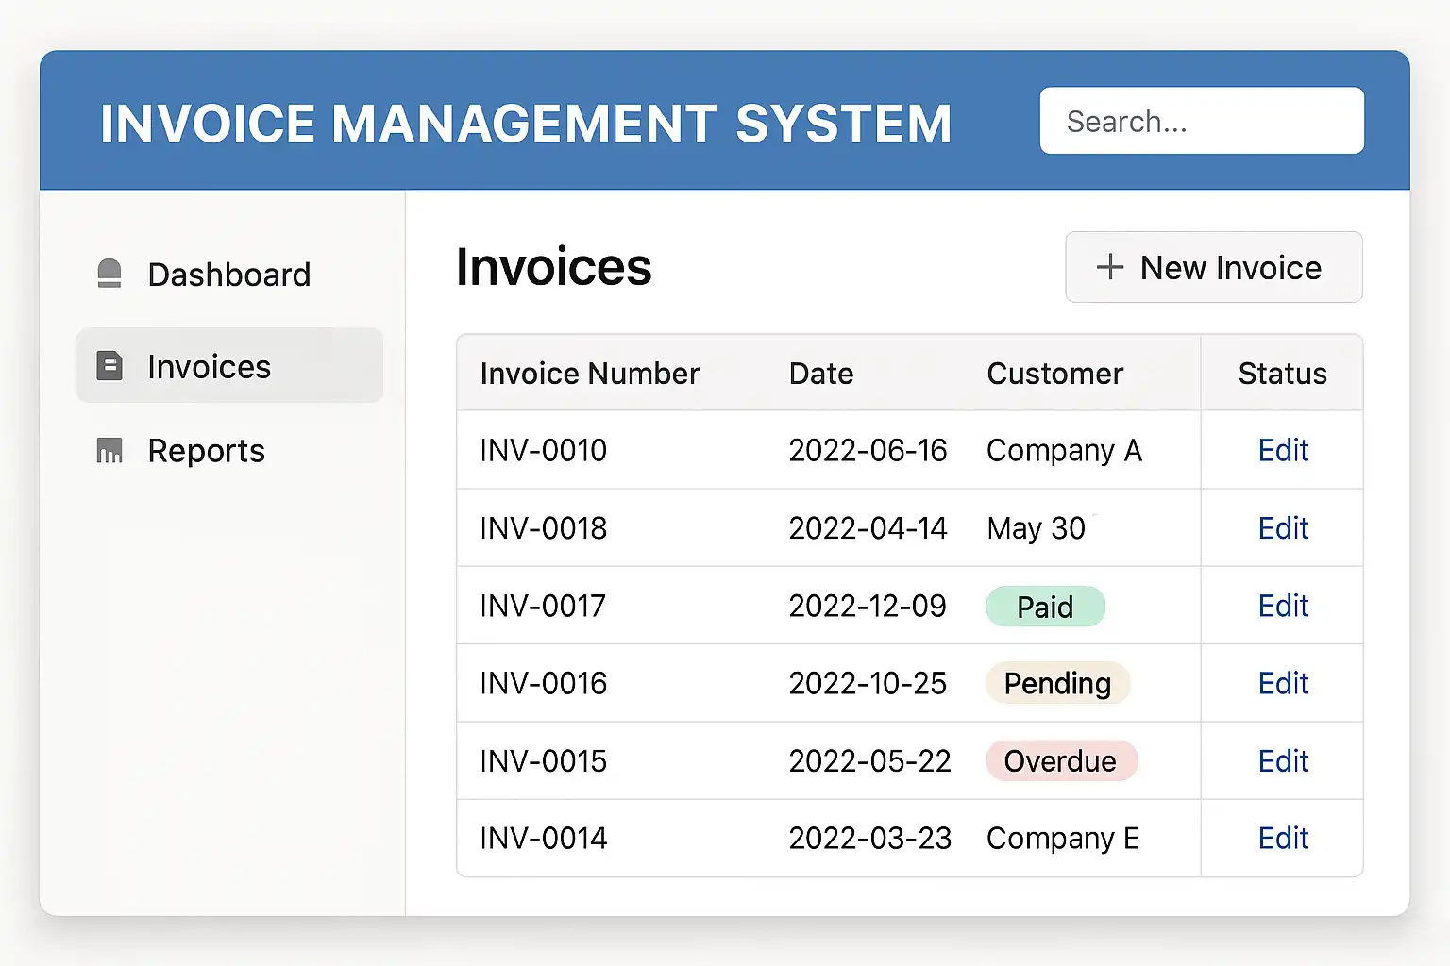Edit invoice INV-0010
This screenshot has width=1450, height=966.
1282,450
